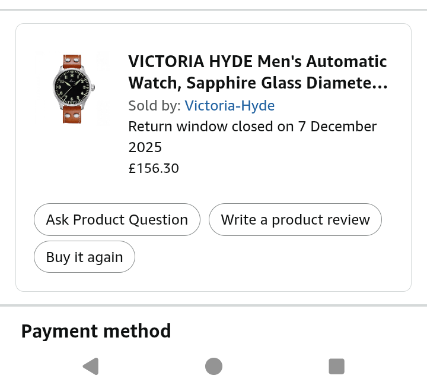Image resolution: width=427 pixels, height=391 pixels.
Task: Open recent apps with the square icon
Action: click(336, 367)
